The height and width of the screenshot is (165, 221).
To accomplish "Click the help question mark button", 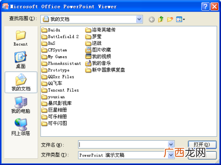I will click(205, 7).
